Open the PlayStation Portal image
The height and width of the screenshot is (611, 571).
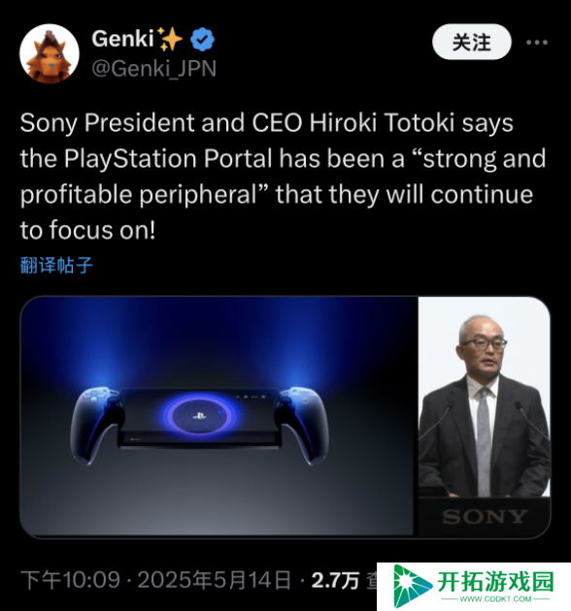pyautogui.click(x=217, y=416)
